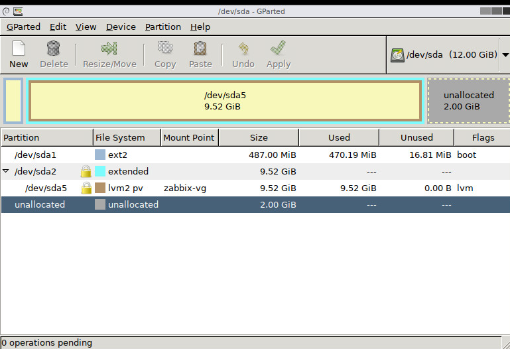Click the lvm flag on /dev/sda5

(465, 188)
